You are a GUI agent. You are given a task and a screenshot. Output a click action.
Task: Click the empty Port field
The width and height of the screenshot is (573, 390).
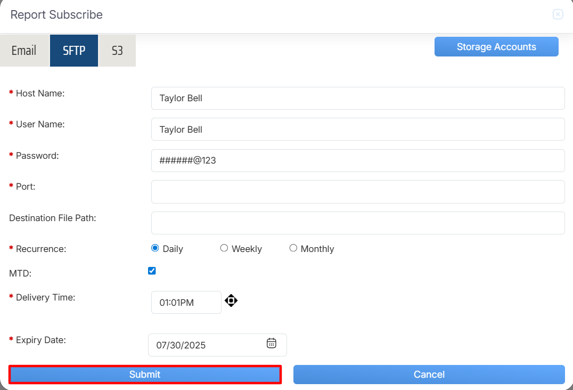357,192
